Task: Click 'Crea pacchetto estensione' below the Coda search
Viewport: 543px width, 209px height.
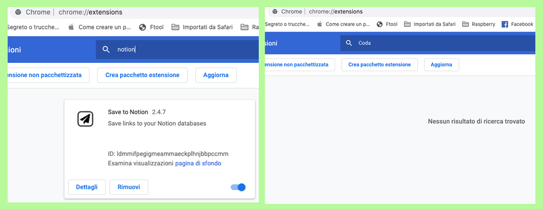Action: click(x=379, y=64)
